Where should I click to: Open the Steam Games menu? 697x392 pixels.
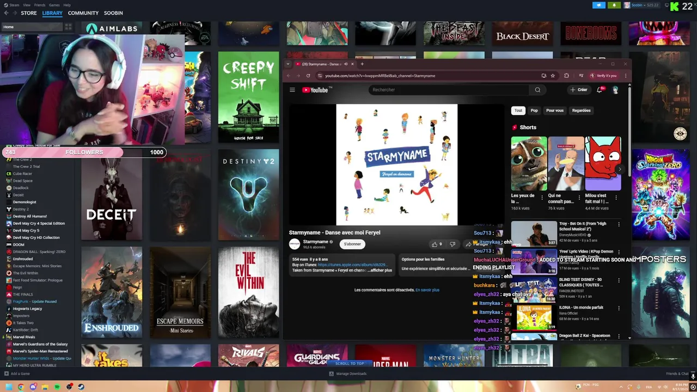tap(54, 5)
